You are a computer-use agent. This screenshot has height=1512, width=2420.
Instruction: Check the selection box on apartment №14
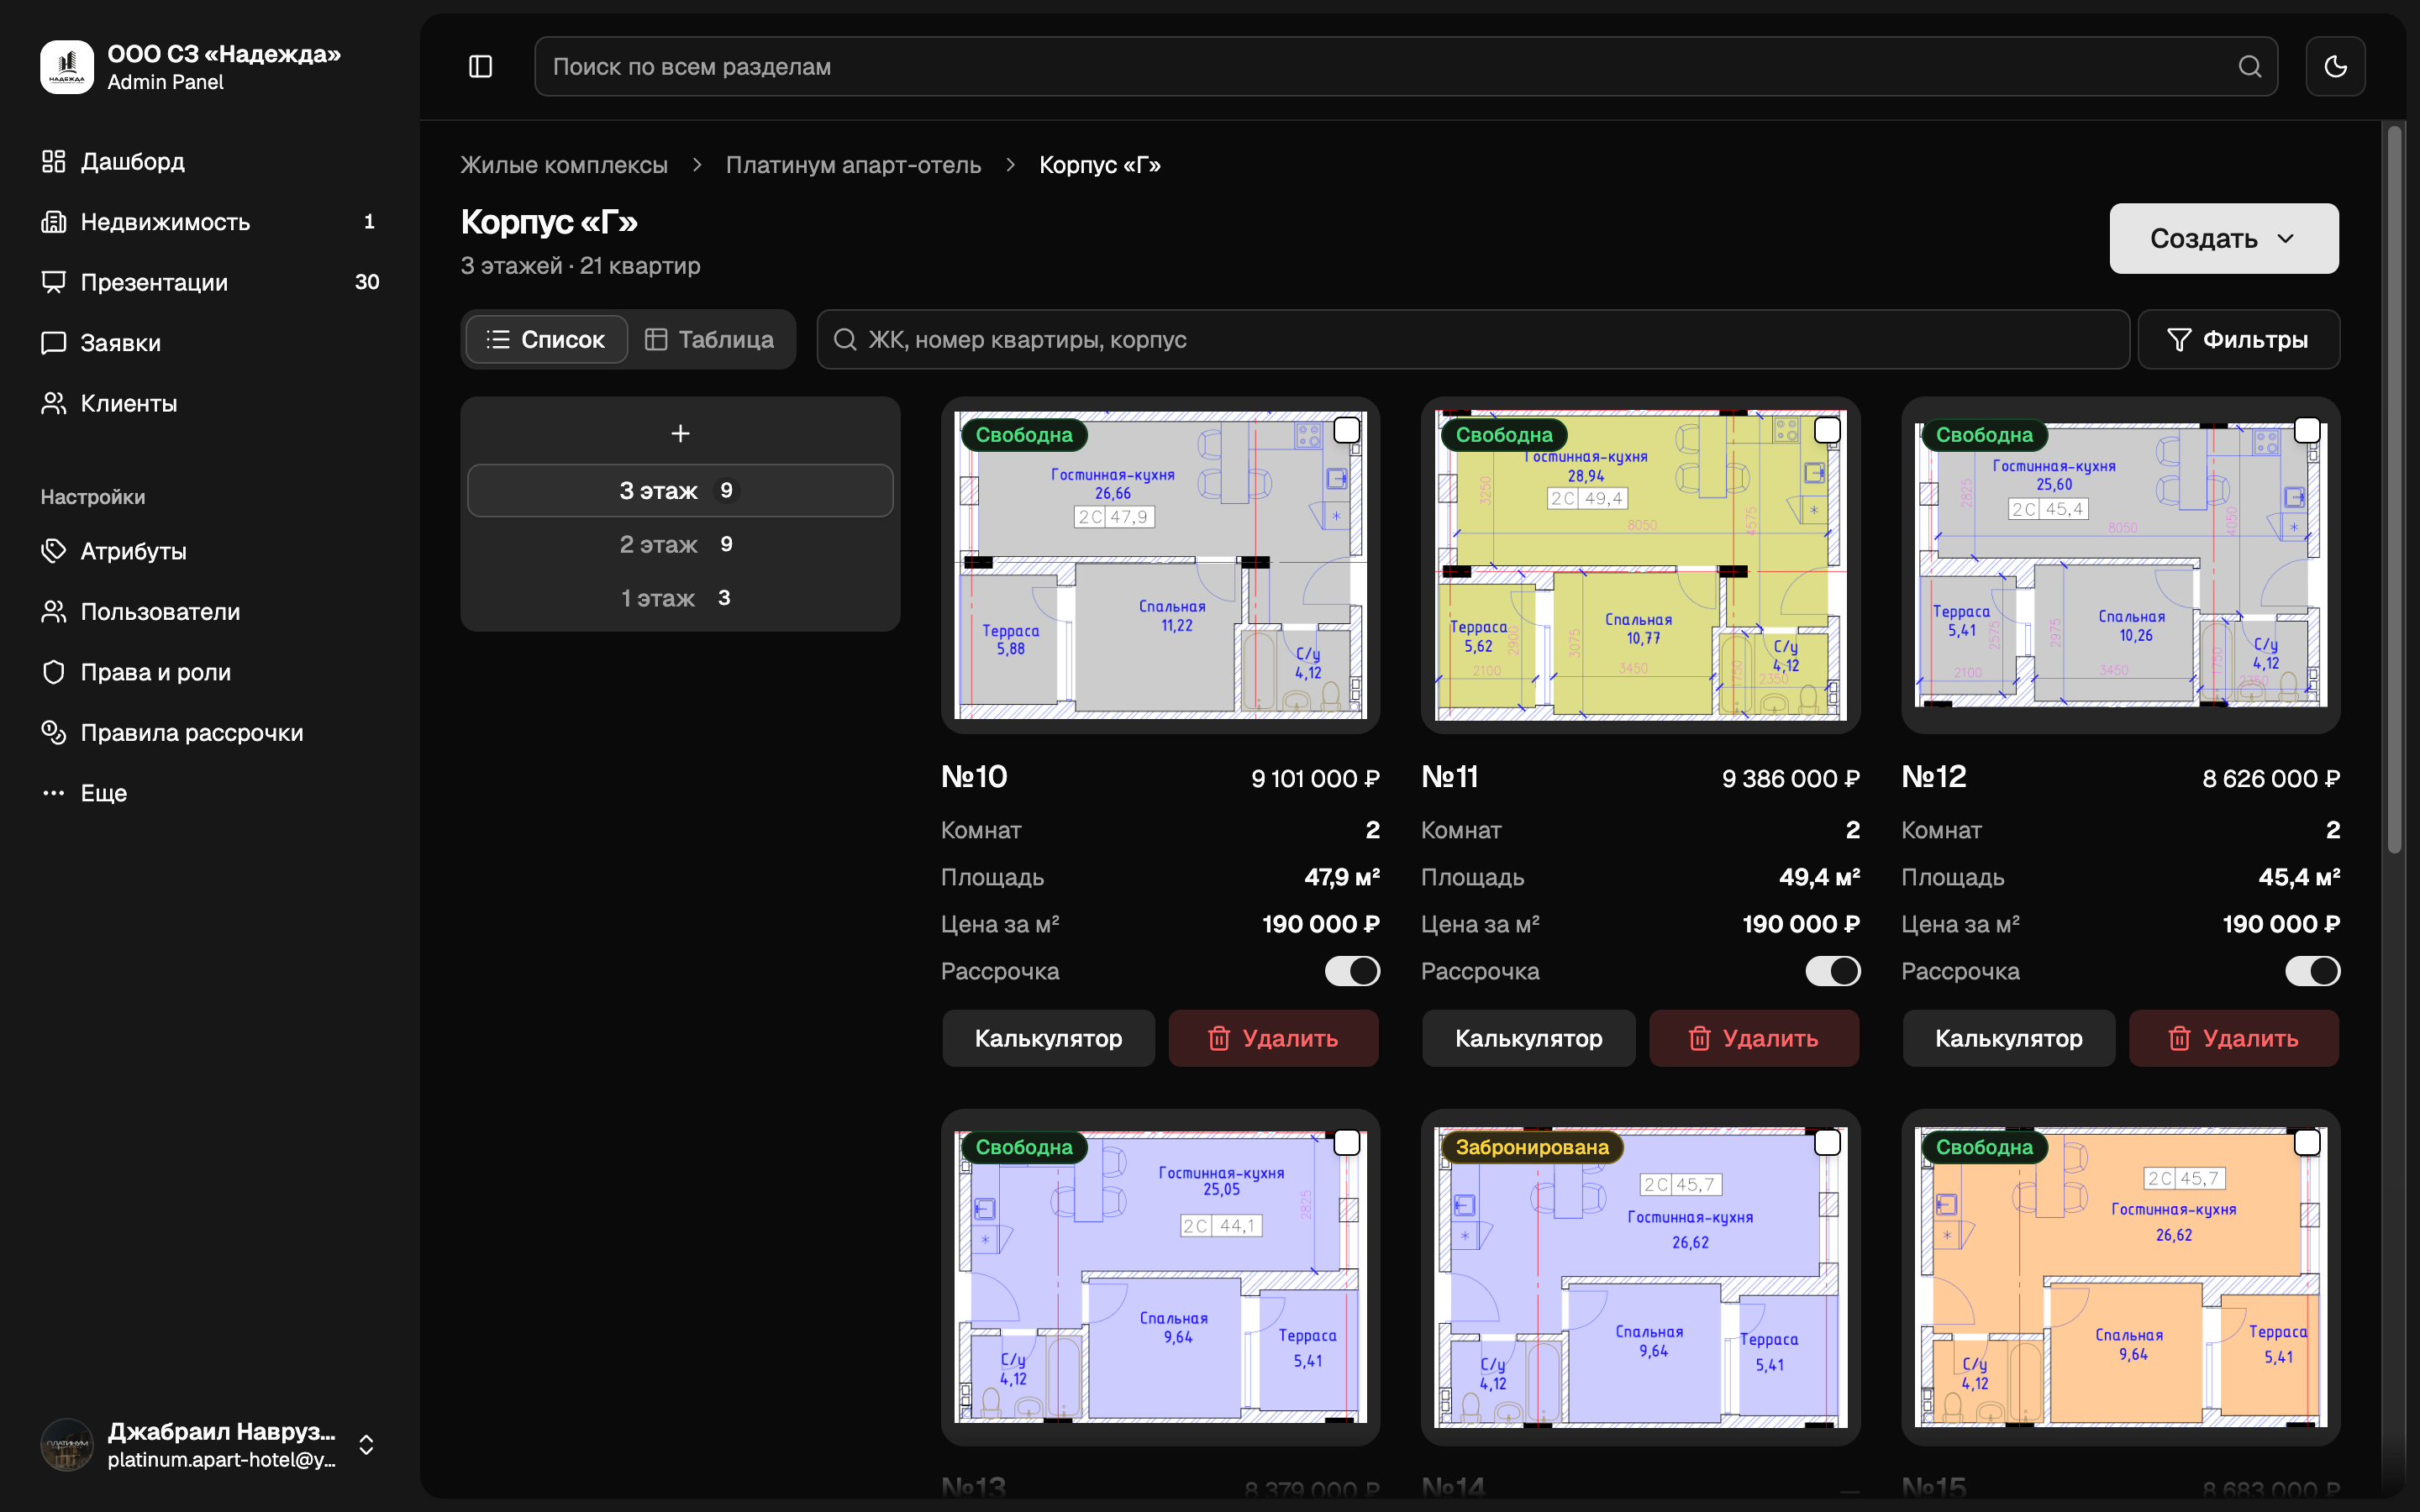1827,1142
